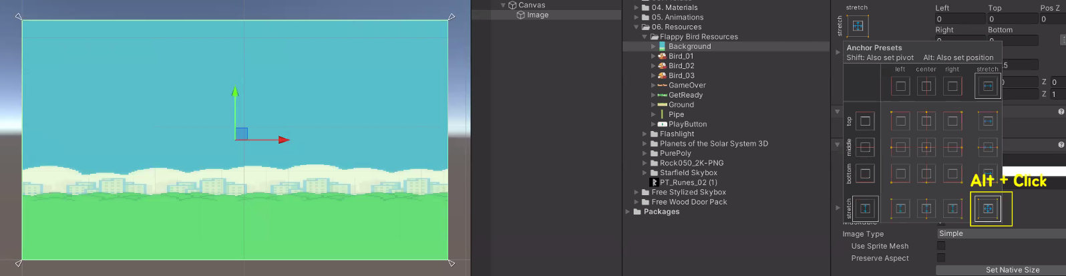Click Set Native Size button
Image resolution: width=1066 pixels, height=276 pixels.
tap(1001, 270)
